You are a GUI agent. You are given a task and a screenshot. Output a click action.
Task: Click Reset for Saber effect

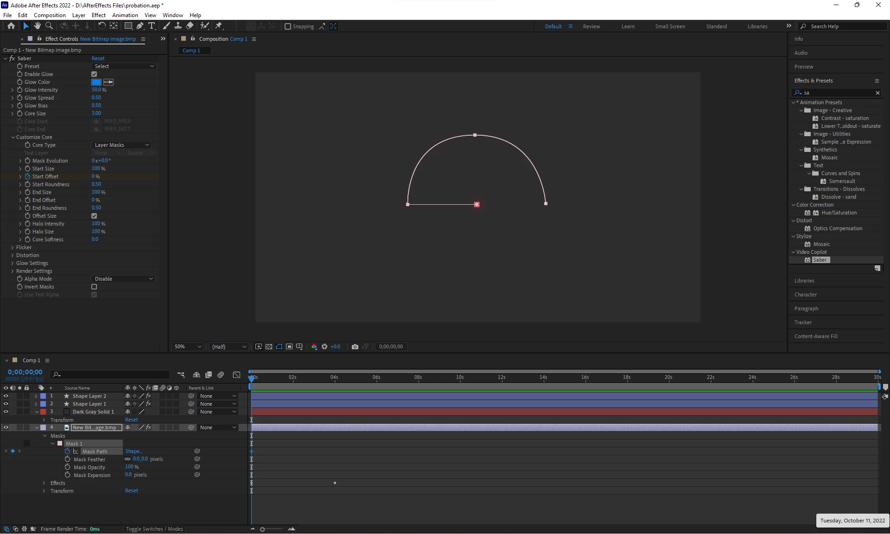point(98,58)
